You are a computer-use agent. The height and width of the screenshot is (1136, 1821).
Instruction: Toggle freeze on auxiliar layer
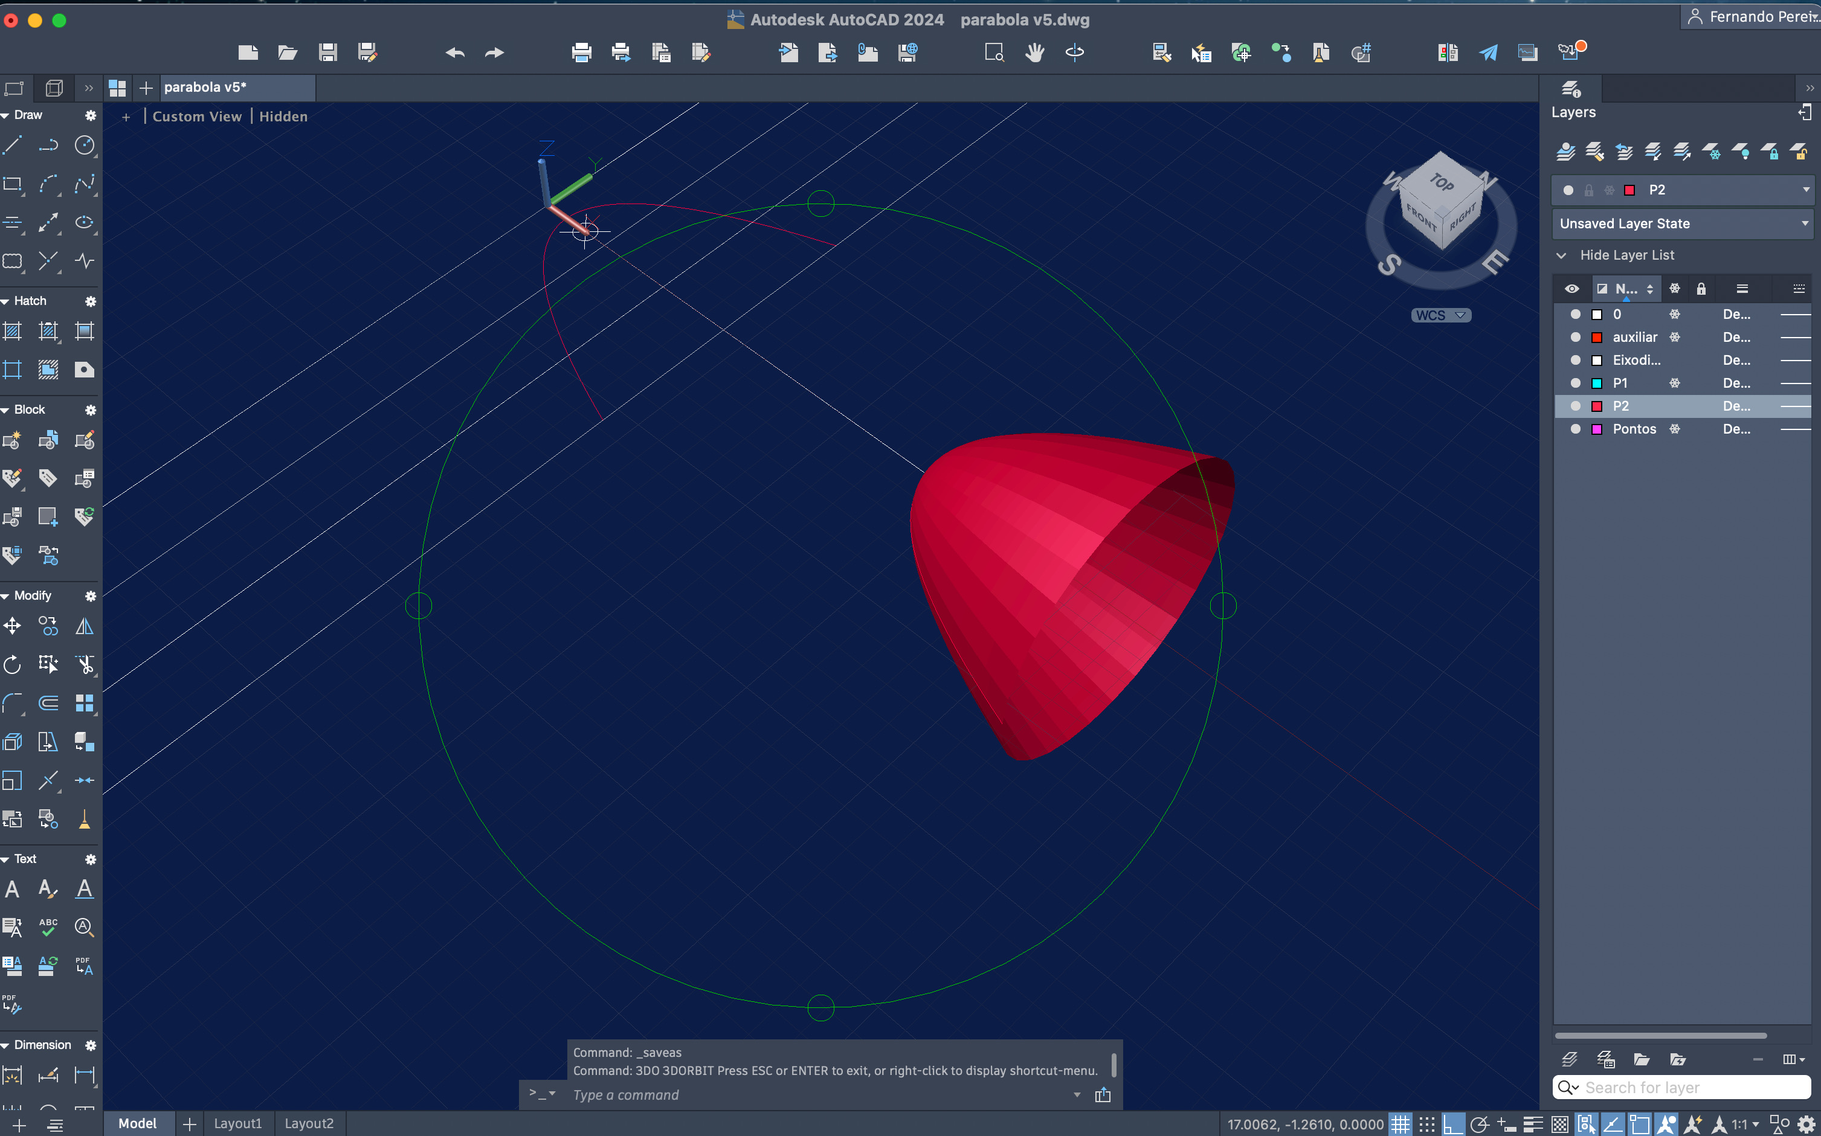point(1674,338)
